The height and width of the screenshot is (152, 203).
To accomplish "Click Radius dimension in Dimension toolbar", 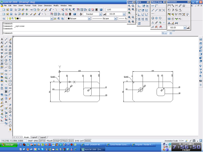I will click(x=169, y=10).
